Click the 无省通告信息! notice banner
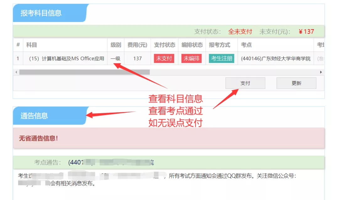 click(169, 138)
